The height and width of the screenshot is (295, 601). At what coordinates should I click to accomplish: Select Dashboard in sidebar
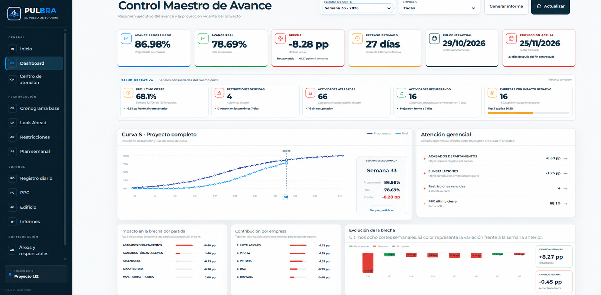[34, 63]
